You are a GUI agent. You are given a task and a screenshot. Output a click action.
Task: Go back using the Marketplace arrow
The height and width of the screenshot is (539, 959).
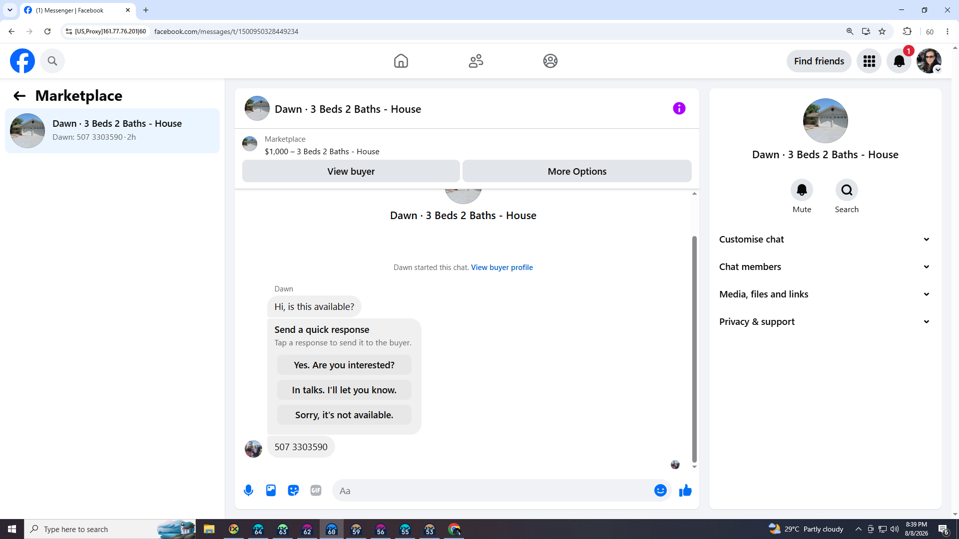[x=19, y=96]
